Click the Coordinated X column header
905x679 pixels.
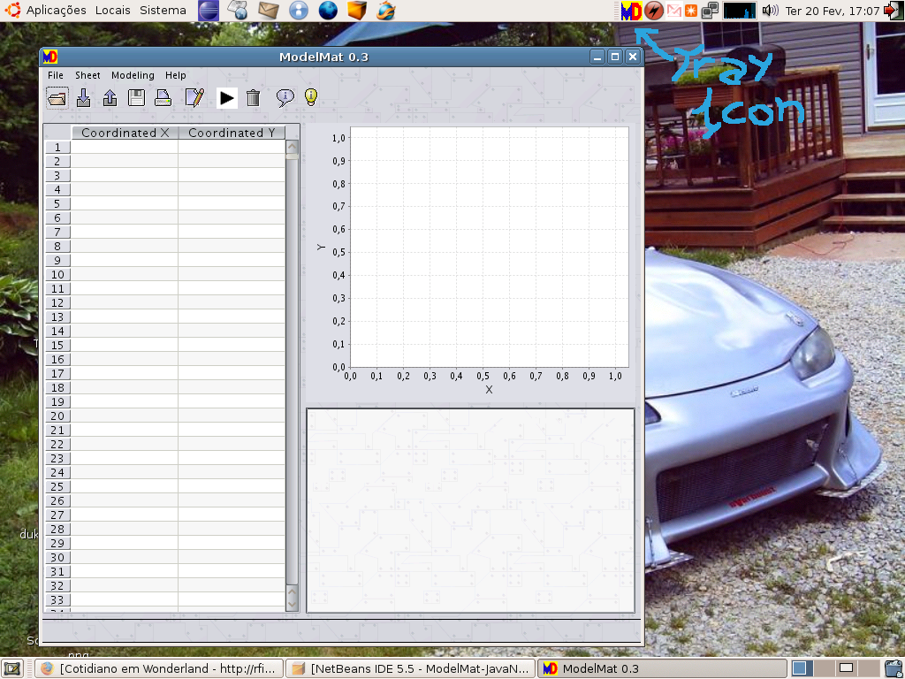coord(125,133)
